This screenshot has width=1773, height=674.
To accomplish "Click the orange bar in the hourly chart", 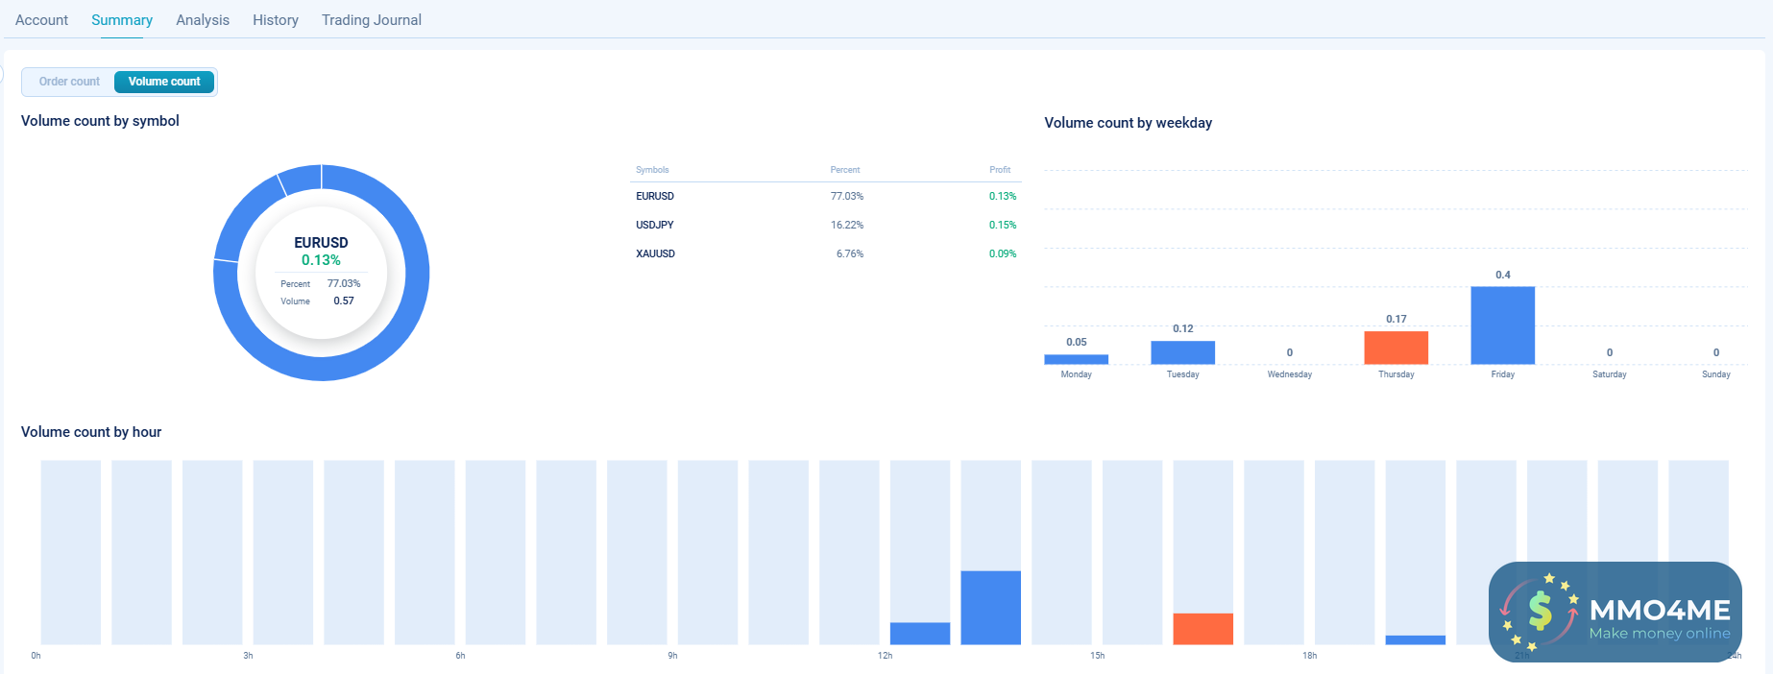I will pos(1202,629).
